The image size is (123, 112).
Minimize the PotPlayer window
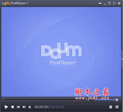click(x=105, y=4)
